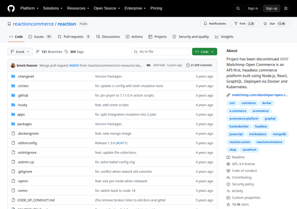
Task: Open the .changeset folder
Action: click(26, 76)
